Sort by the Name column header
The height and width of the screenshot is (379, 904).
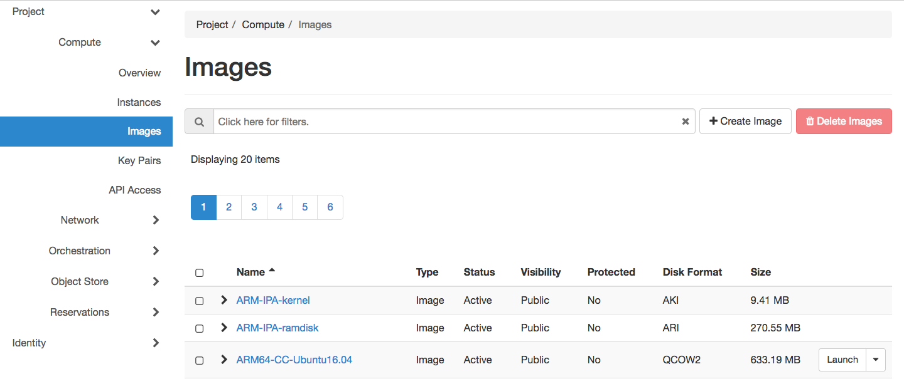point(250,272)
